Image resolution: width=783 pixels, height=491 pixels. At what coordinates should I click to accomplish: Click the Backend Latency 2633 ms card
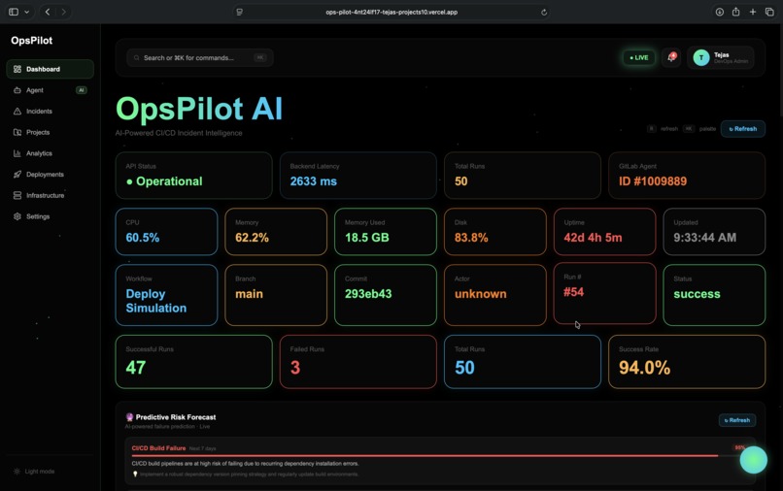358,175
